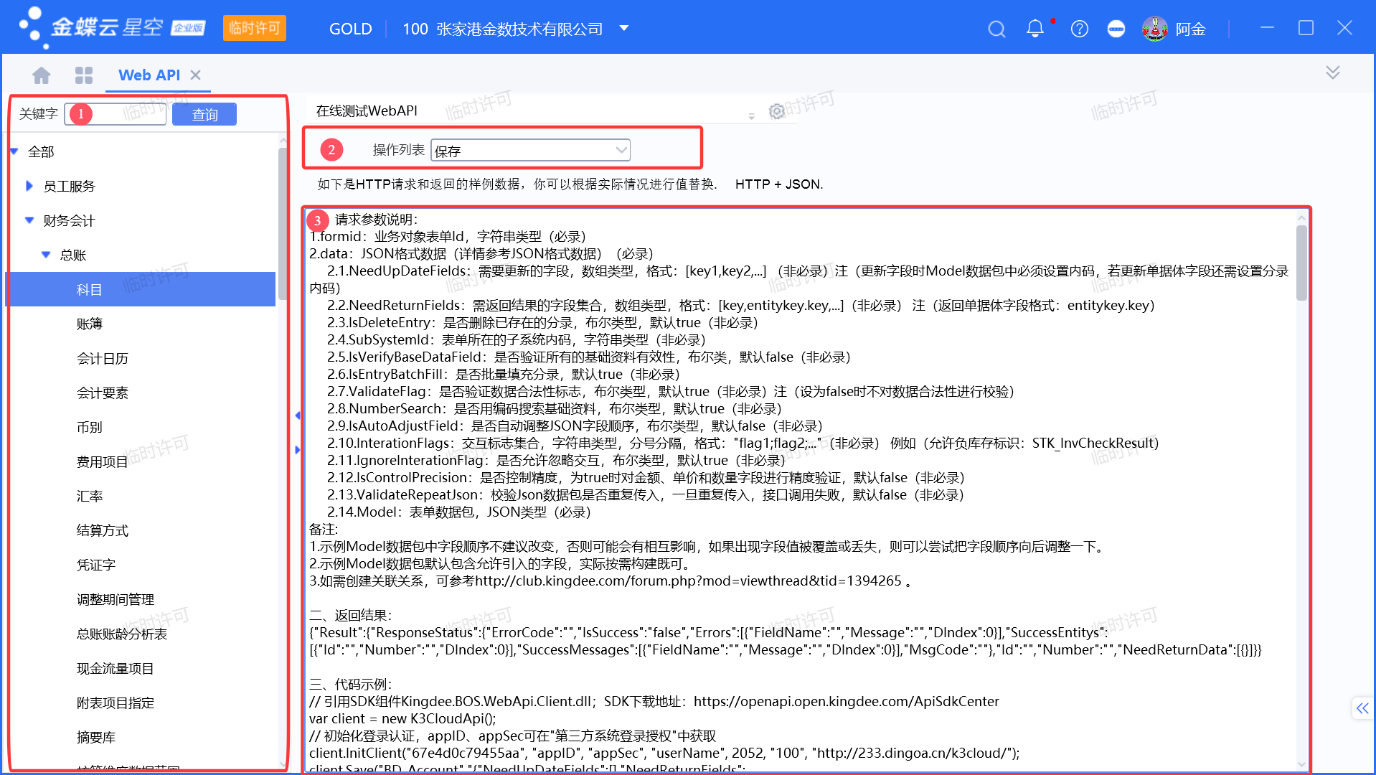Minimize the application window

coord(1267,28)
